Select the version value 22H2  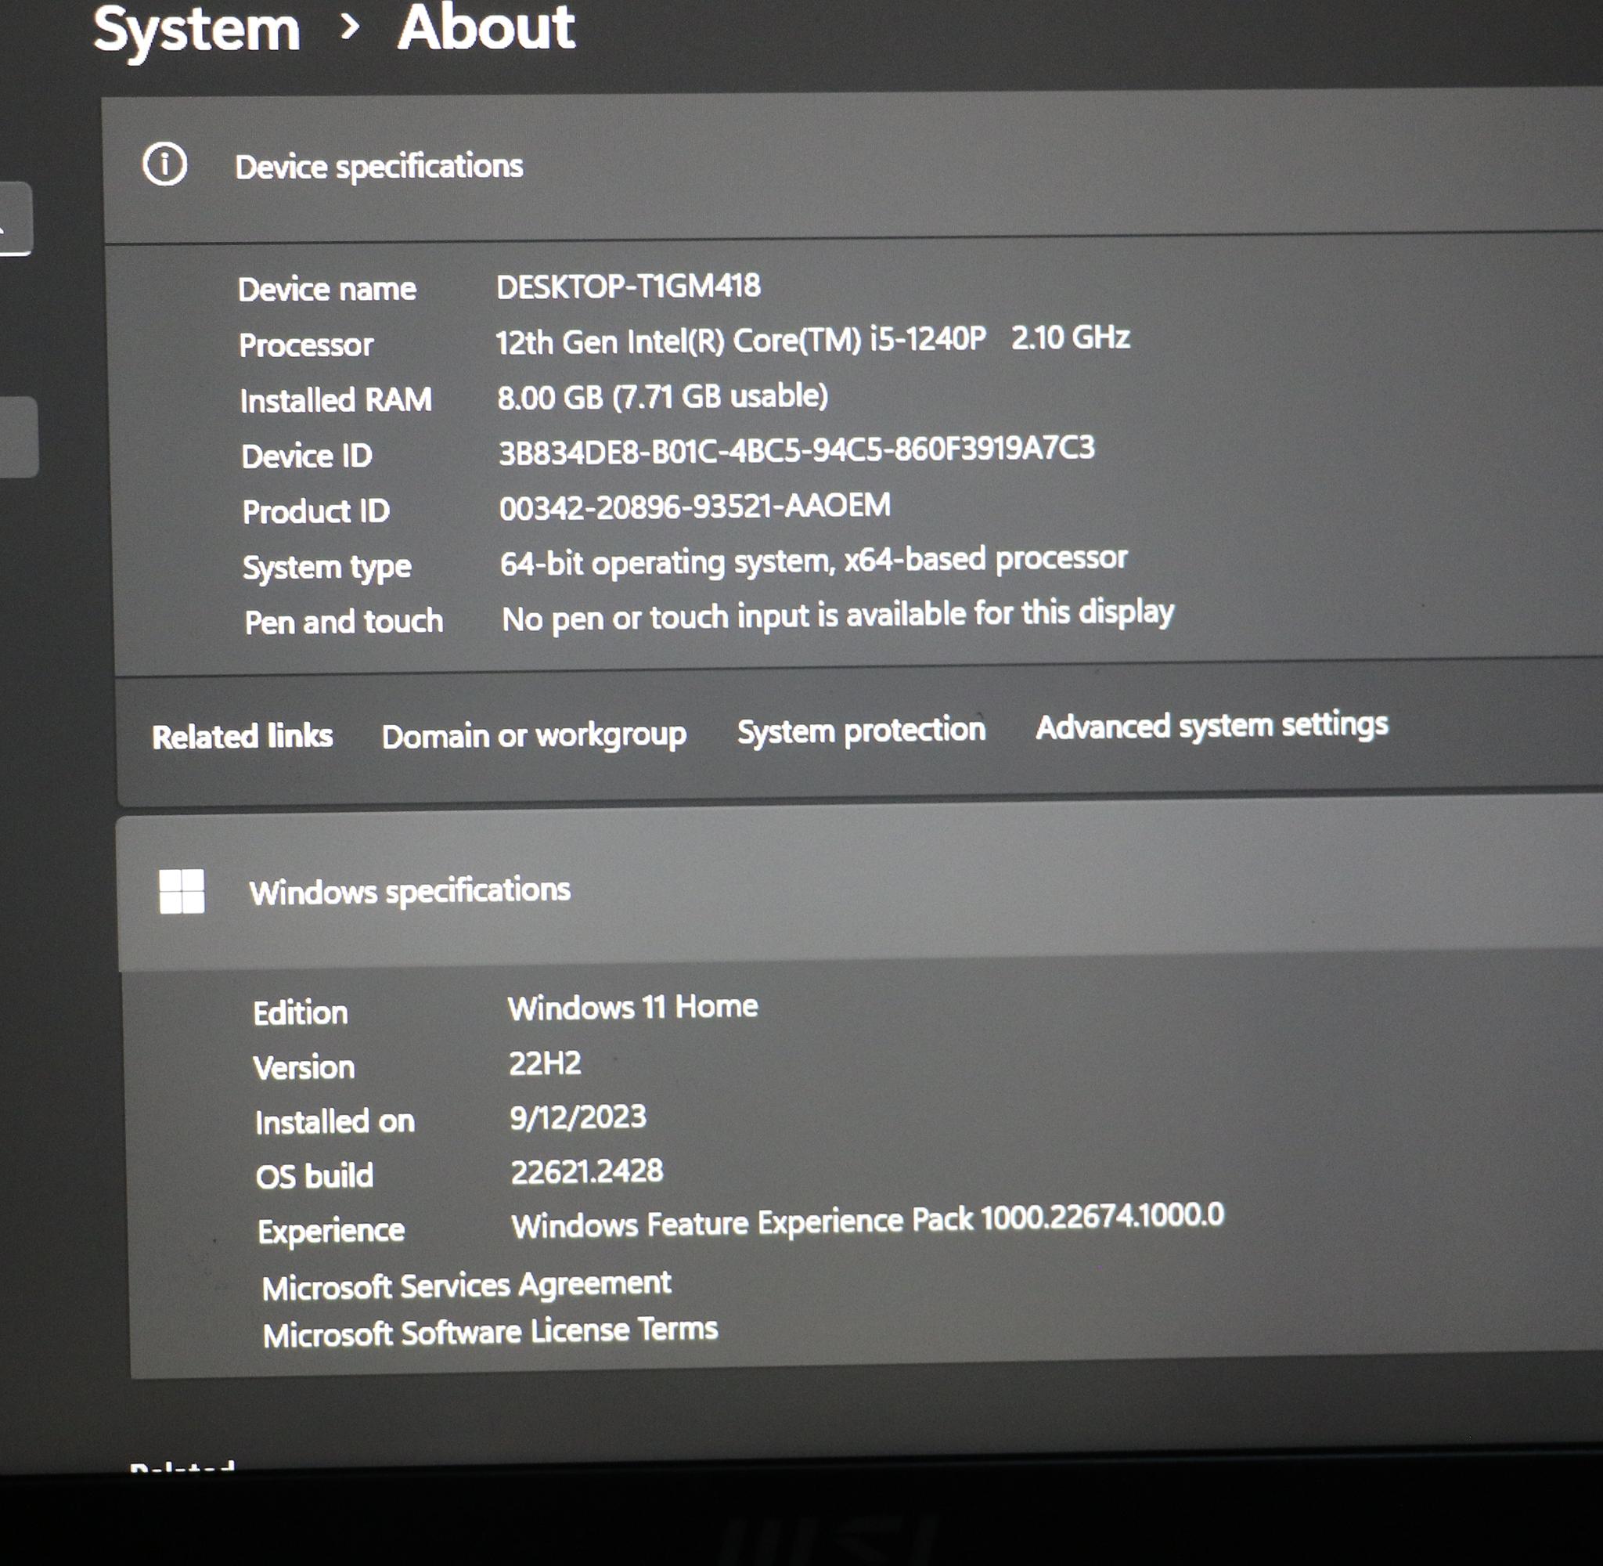(x=545, y=1063)
